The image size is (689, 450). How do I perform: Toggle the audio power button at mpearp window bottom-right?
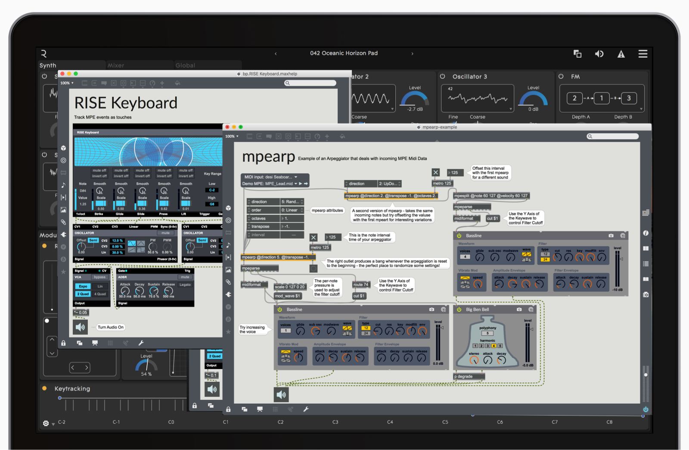coord(646,409)
